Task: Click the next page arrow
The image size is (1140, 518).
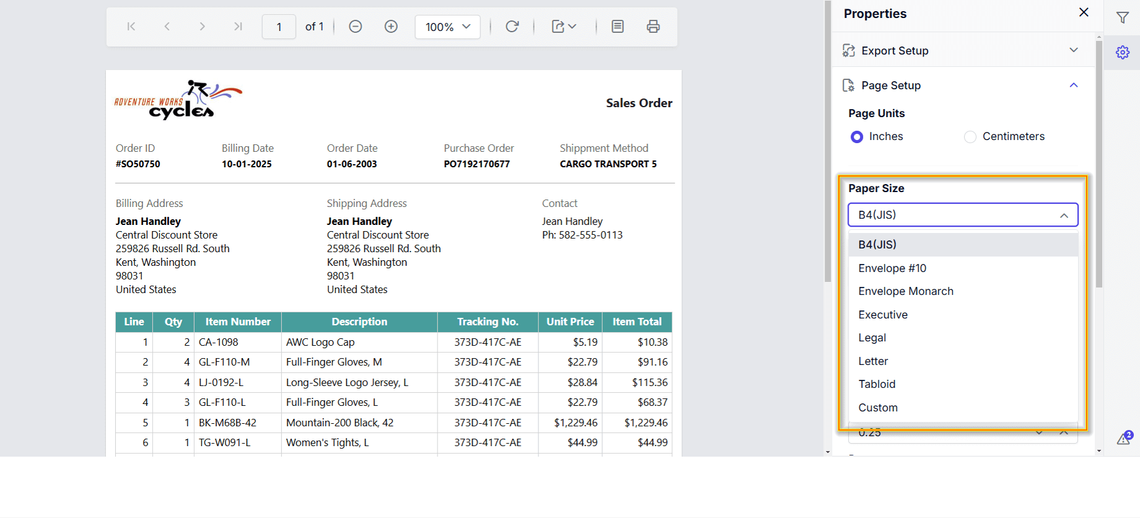Action: [x=202, y=27]
